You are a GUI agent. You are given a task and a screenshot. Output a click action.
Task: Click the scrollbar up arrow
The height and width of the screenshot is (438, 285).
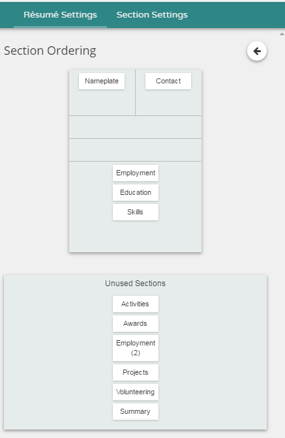pos(282,34)
